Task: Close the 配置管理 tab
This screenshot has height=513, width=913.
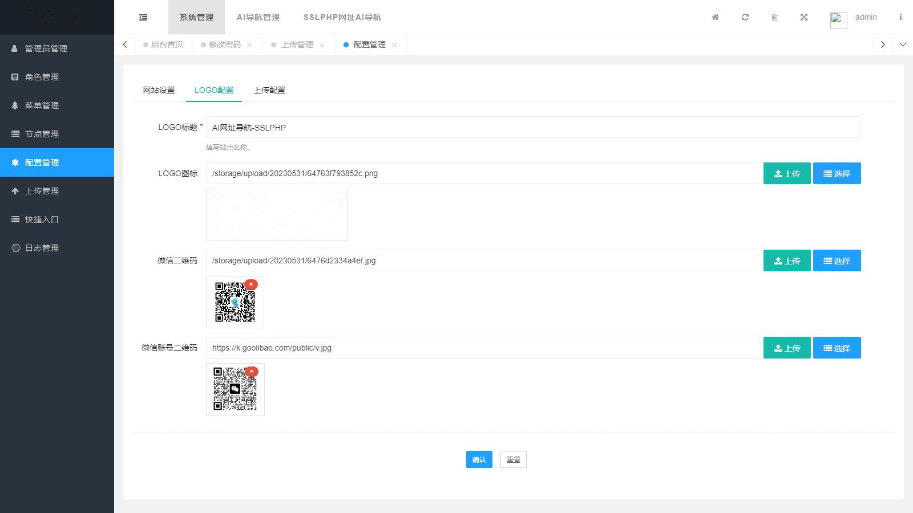Action: pyautogui.click(x=394, y=45)
